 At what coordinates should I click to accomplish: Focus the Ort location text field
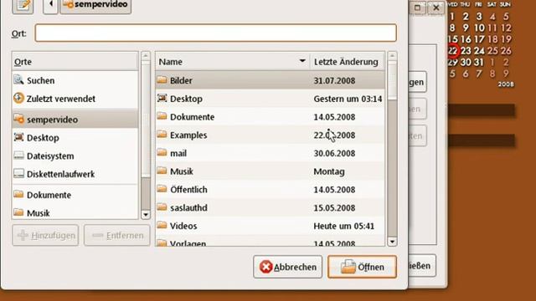tap(216, 33)
